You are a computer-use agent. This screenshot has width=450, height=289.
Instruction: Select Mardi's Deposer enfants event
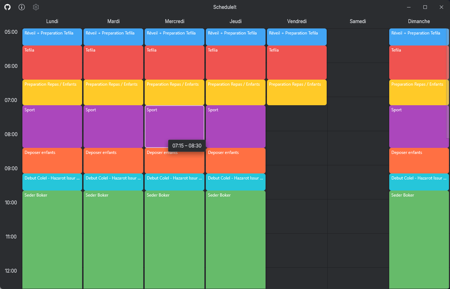pos(113,161)
